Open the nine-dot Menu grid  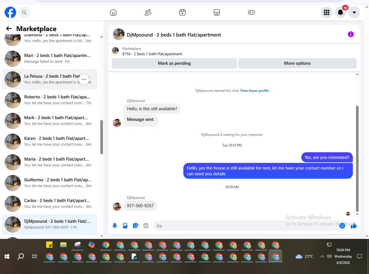click(327, 12)
